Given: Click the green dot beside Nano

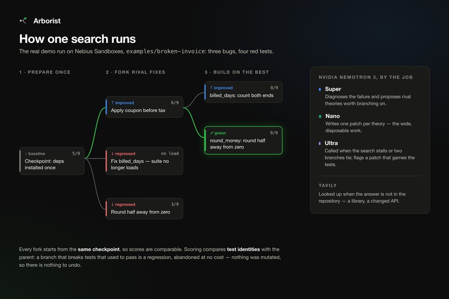Looking at the screenshot, I should pyautogui.click(x=320, y=116).
